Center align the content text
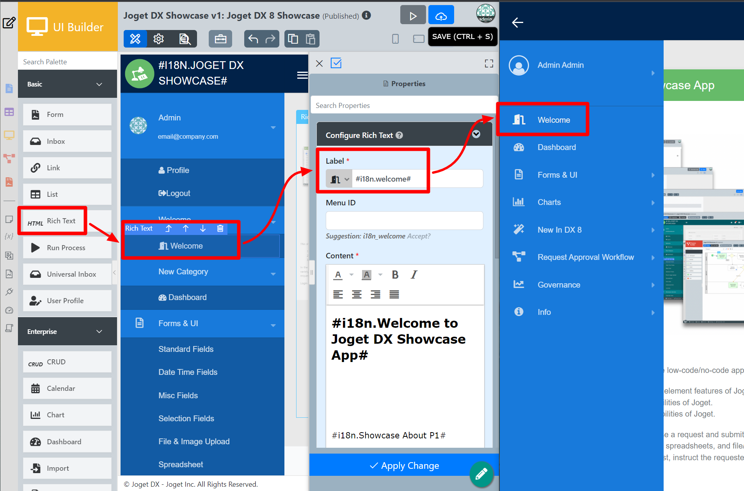 click(x=357, y=294)
